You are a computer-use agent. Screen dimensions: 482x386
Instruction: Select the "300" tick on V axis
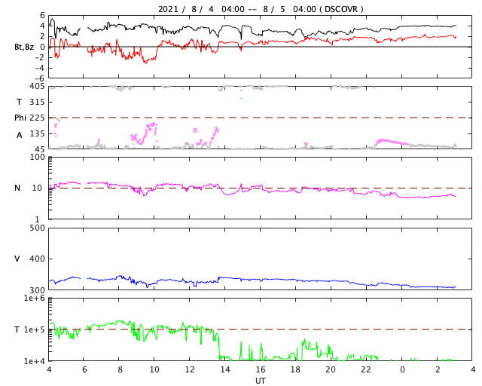pos(37,289)
